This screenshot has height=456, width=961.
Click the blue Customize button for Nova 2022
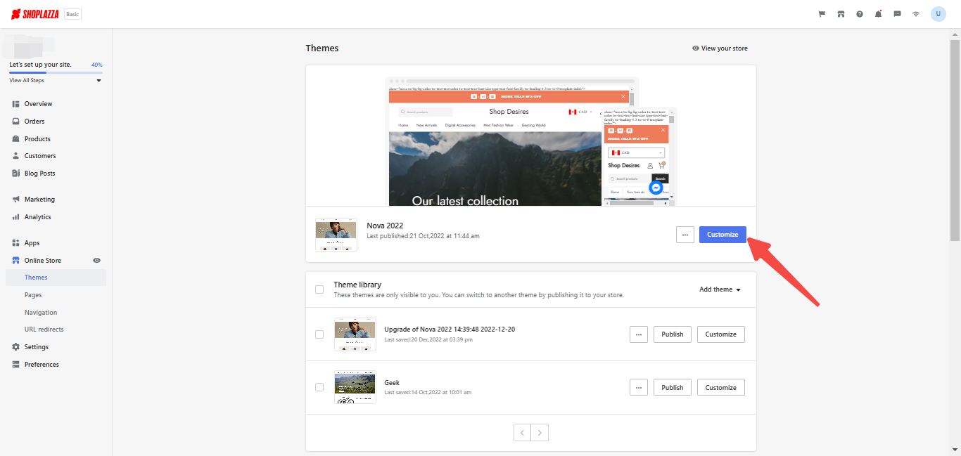723,235
